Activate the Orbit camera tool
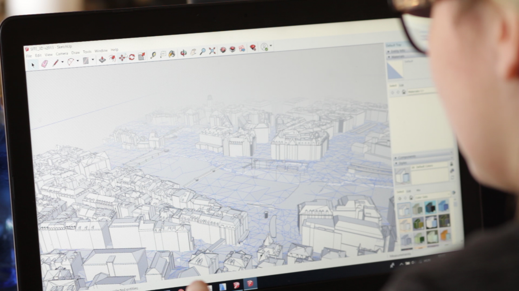Image resolution: width=519 pixels, height=291 pixels. [183, 53]
